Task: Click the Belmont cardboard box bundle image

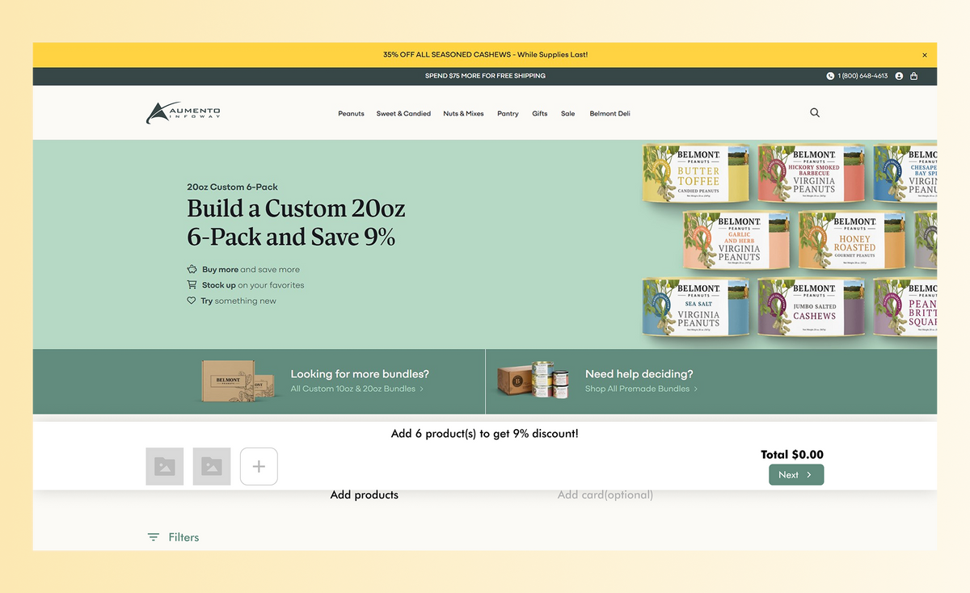Action: 239,381
